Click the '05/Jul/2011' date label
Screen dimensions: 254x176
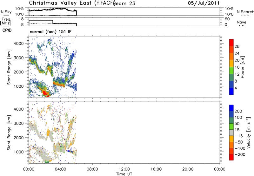(x=204, y=3)
